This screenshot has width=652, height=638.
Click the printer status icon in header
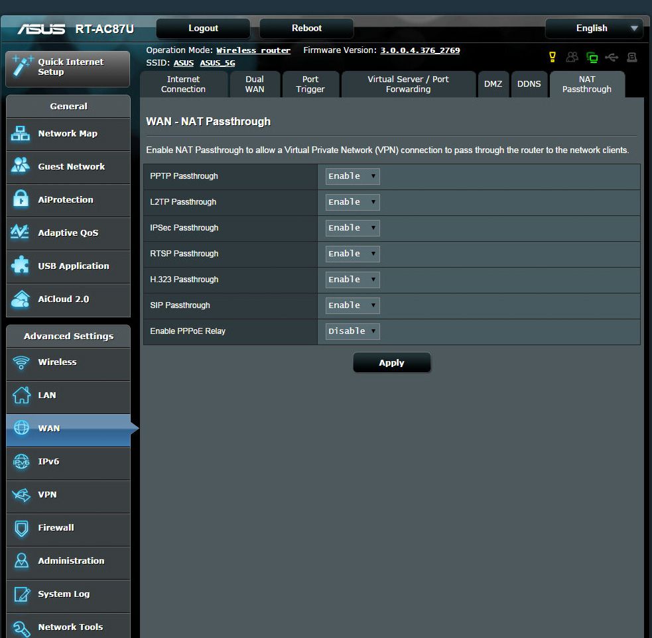pos(632,58)
